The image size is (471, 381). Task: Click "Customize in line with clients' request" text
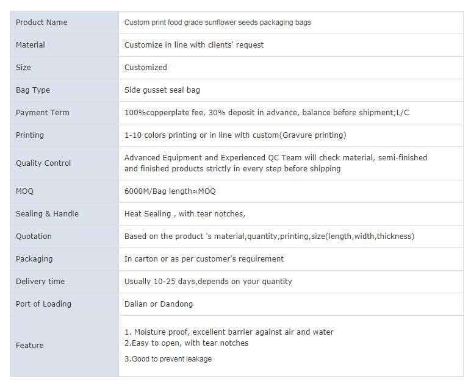[194, 45]
